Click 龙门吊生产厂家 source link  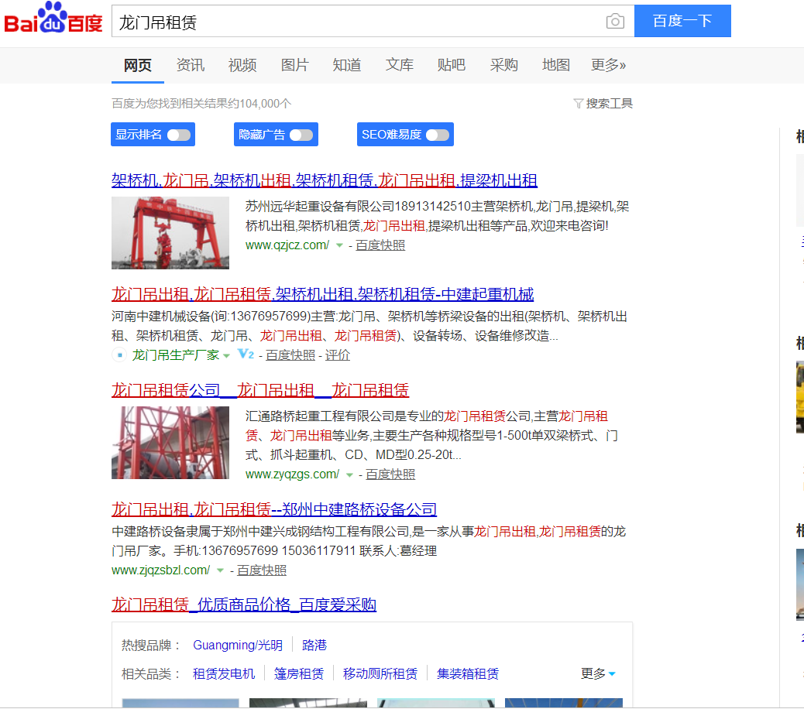pos(176,355)
